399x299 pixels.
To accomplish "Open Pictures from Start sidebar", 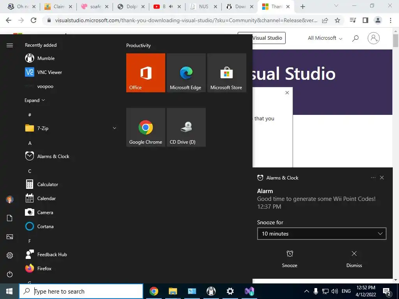I will click(x=10, y=237).
